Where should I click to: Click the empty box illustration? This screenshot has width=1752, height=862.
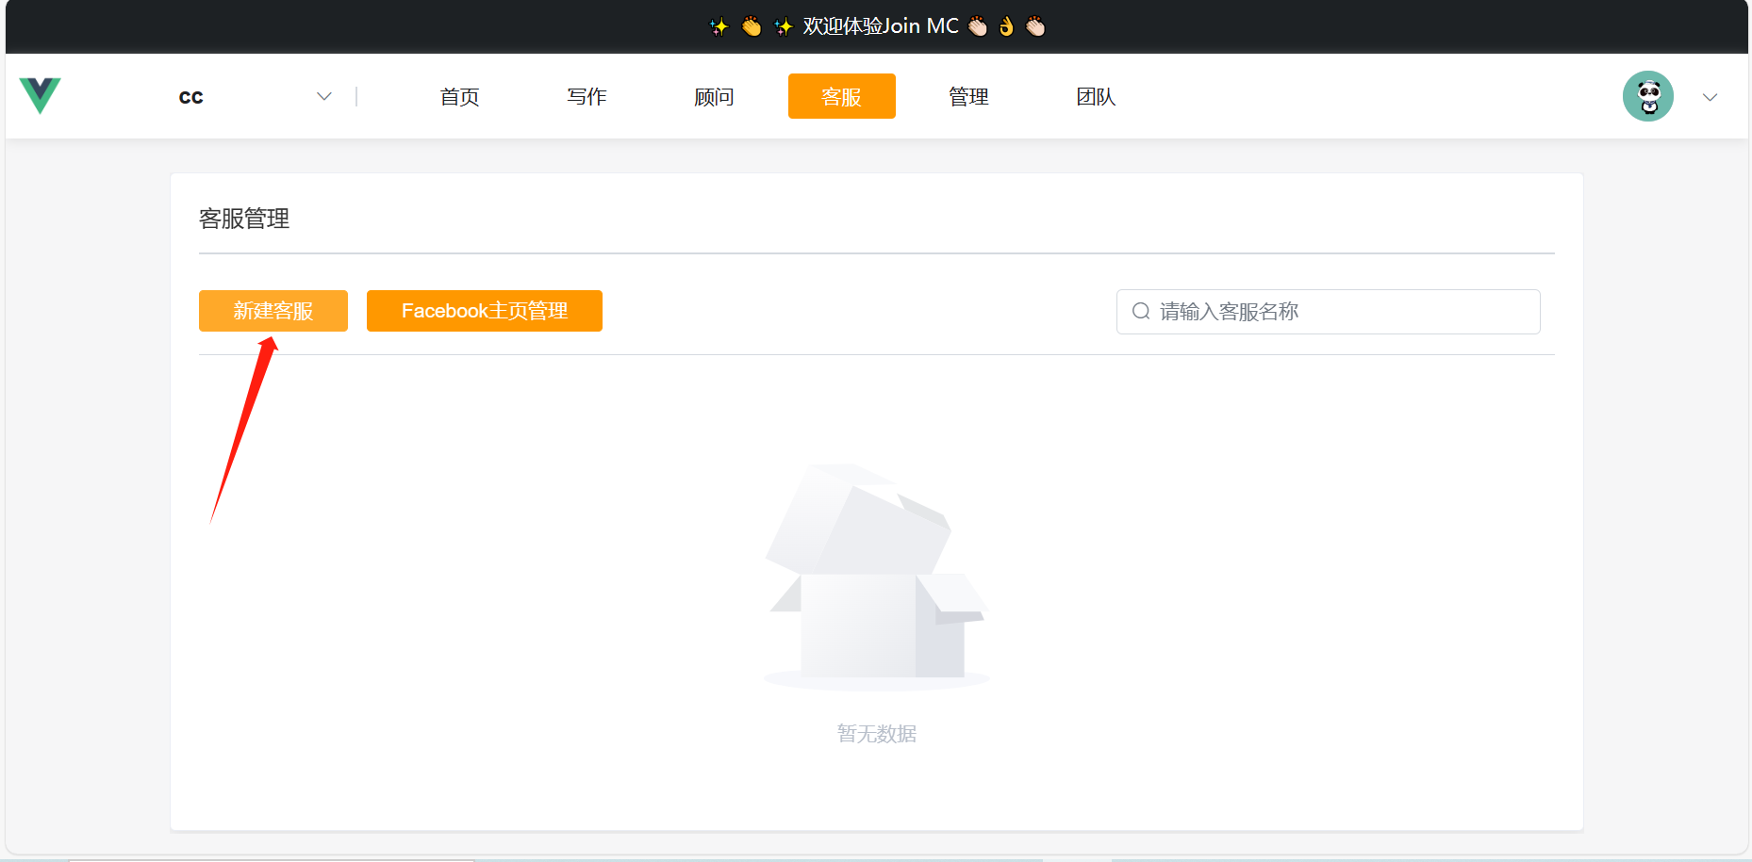tap(876, 576)
